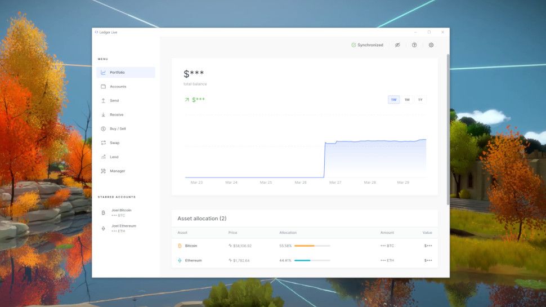The width and height of the screenshot is (546, 307).
Task: Click the Portfolio chart icon
Action: (103, 73)
